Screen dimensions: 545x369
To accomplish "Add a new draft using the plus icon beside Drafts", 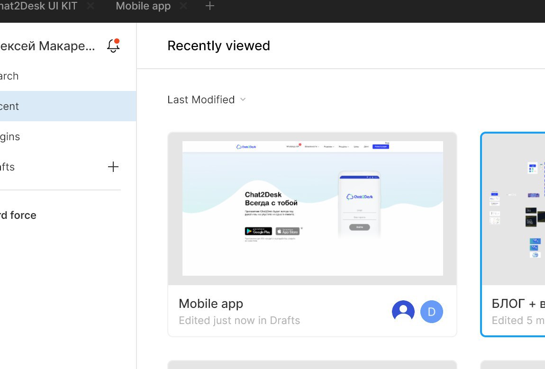I will [113, 167].
